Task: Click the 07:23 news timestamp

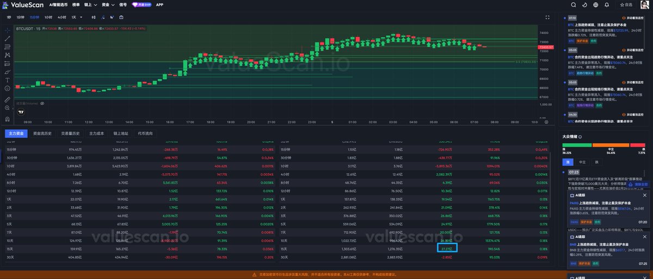Action: coord(574,172)
